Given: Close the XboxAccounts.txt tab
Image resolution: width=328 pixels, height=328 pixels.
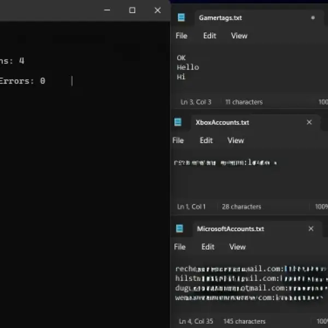Looking at the screenshot, I should [x=309, y=122].
